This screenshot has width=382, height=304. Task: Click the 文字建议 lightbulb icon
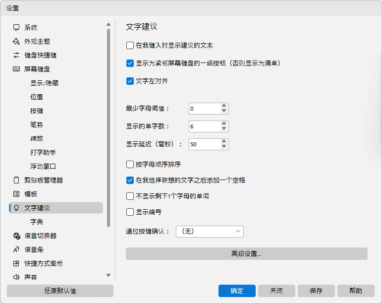click(16, 208)
